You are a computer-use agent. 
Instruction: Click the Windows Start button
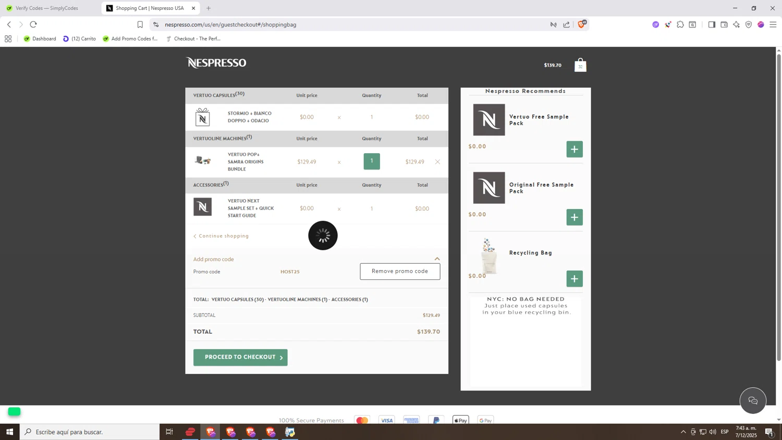click(x=9, y=432)
